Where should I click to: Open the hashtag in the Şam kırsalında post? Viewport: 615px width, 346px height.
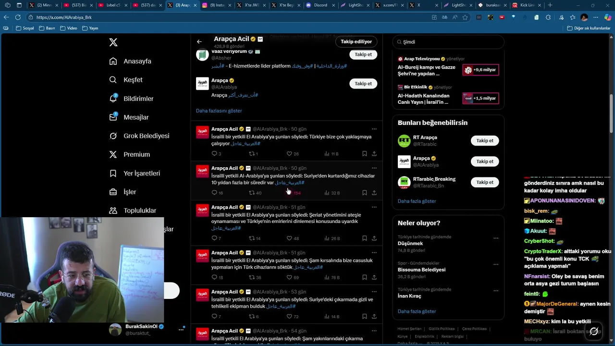pyautogui.click(x=308, y=267)
